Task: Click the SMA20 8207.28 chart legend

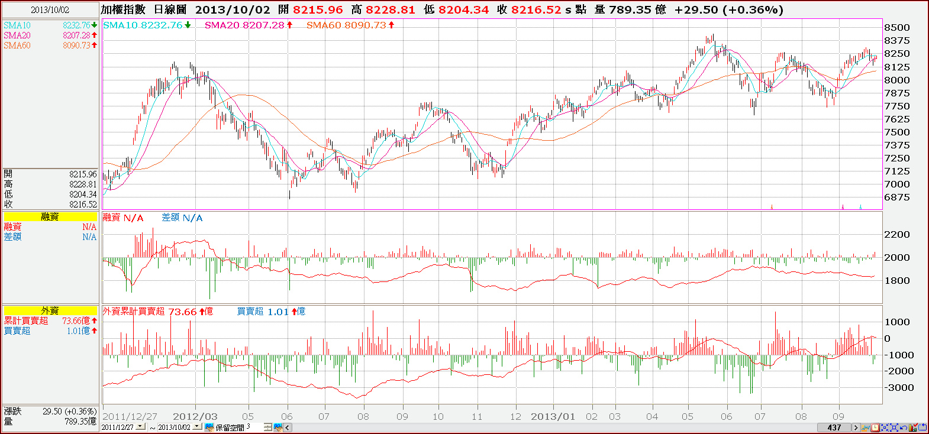Action: [249, 25]
